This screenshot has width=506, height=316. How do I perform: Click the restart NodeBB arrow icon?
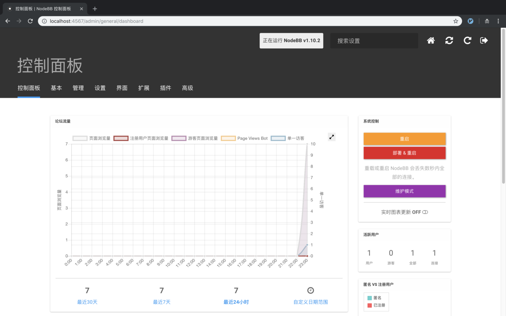[467, 40]
